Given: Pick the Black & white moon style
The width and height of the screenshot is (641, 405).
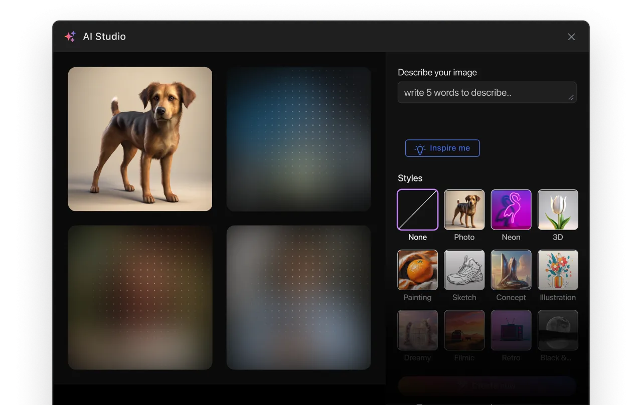Looking at the screenshot, I should click(x=558, y=330).
